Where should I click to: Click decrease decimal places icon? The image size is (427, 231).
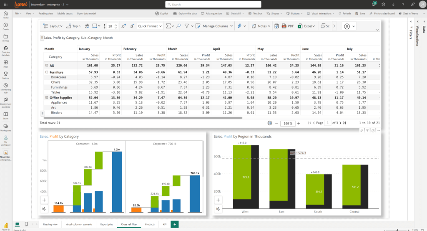[132, 26]
